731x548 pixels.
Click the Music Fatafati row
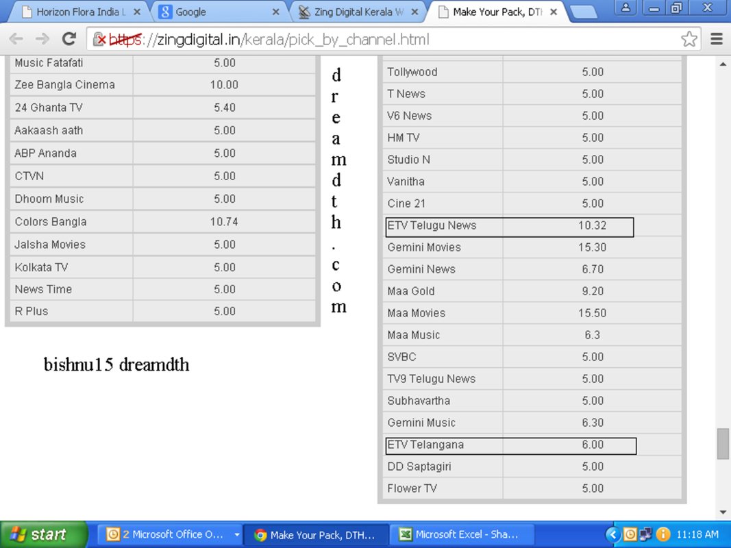tap(162, 63)
